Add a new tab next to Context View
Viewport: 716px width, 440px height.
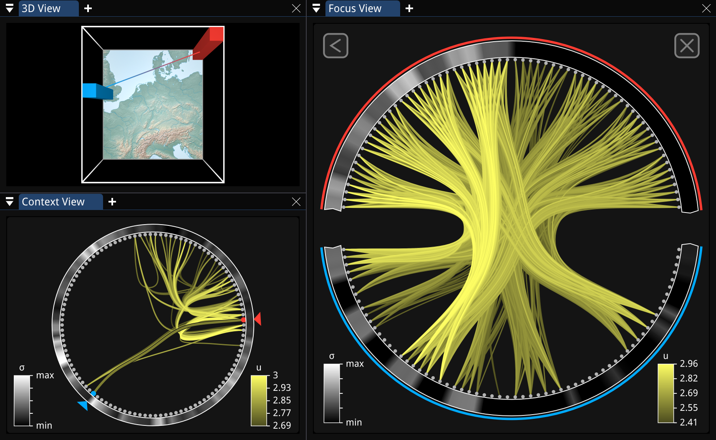(112, 202)
